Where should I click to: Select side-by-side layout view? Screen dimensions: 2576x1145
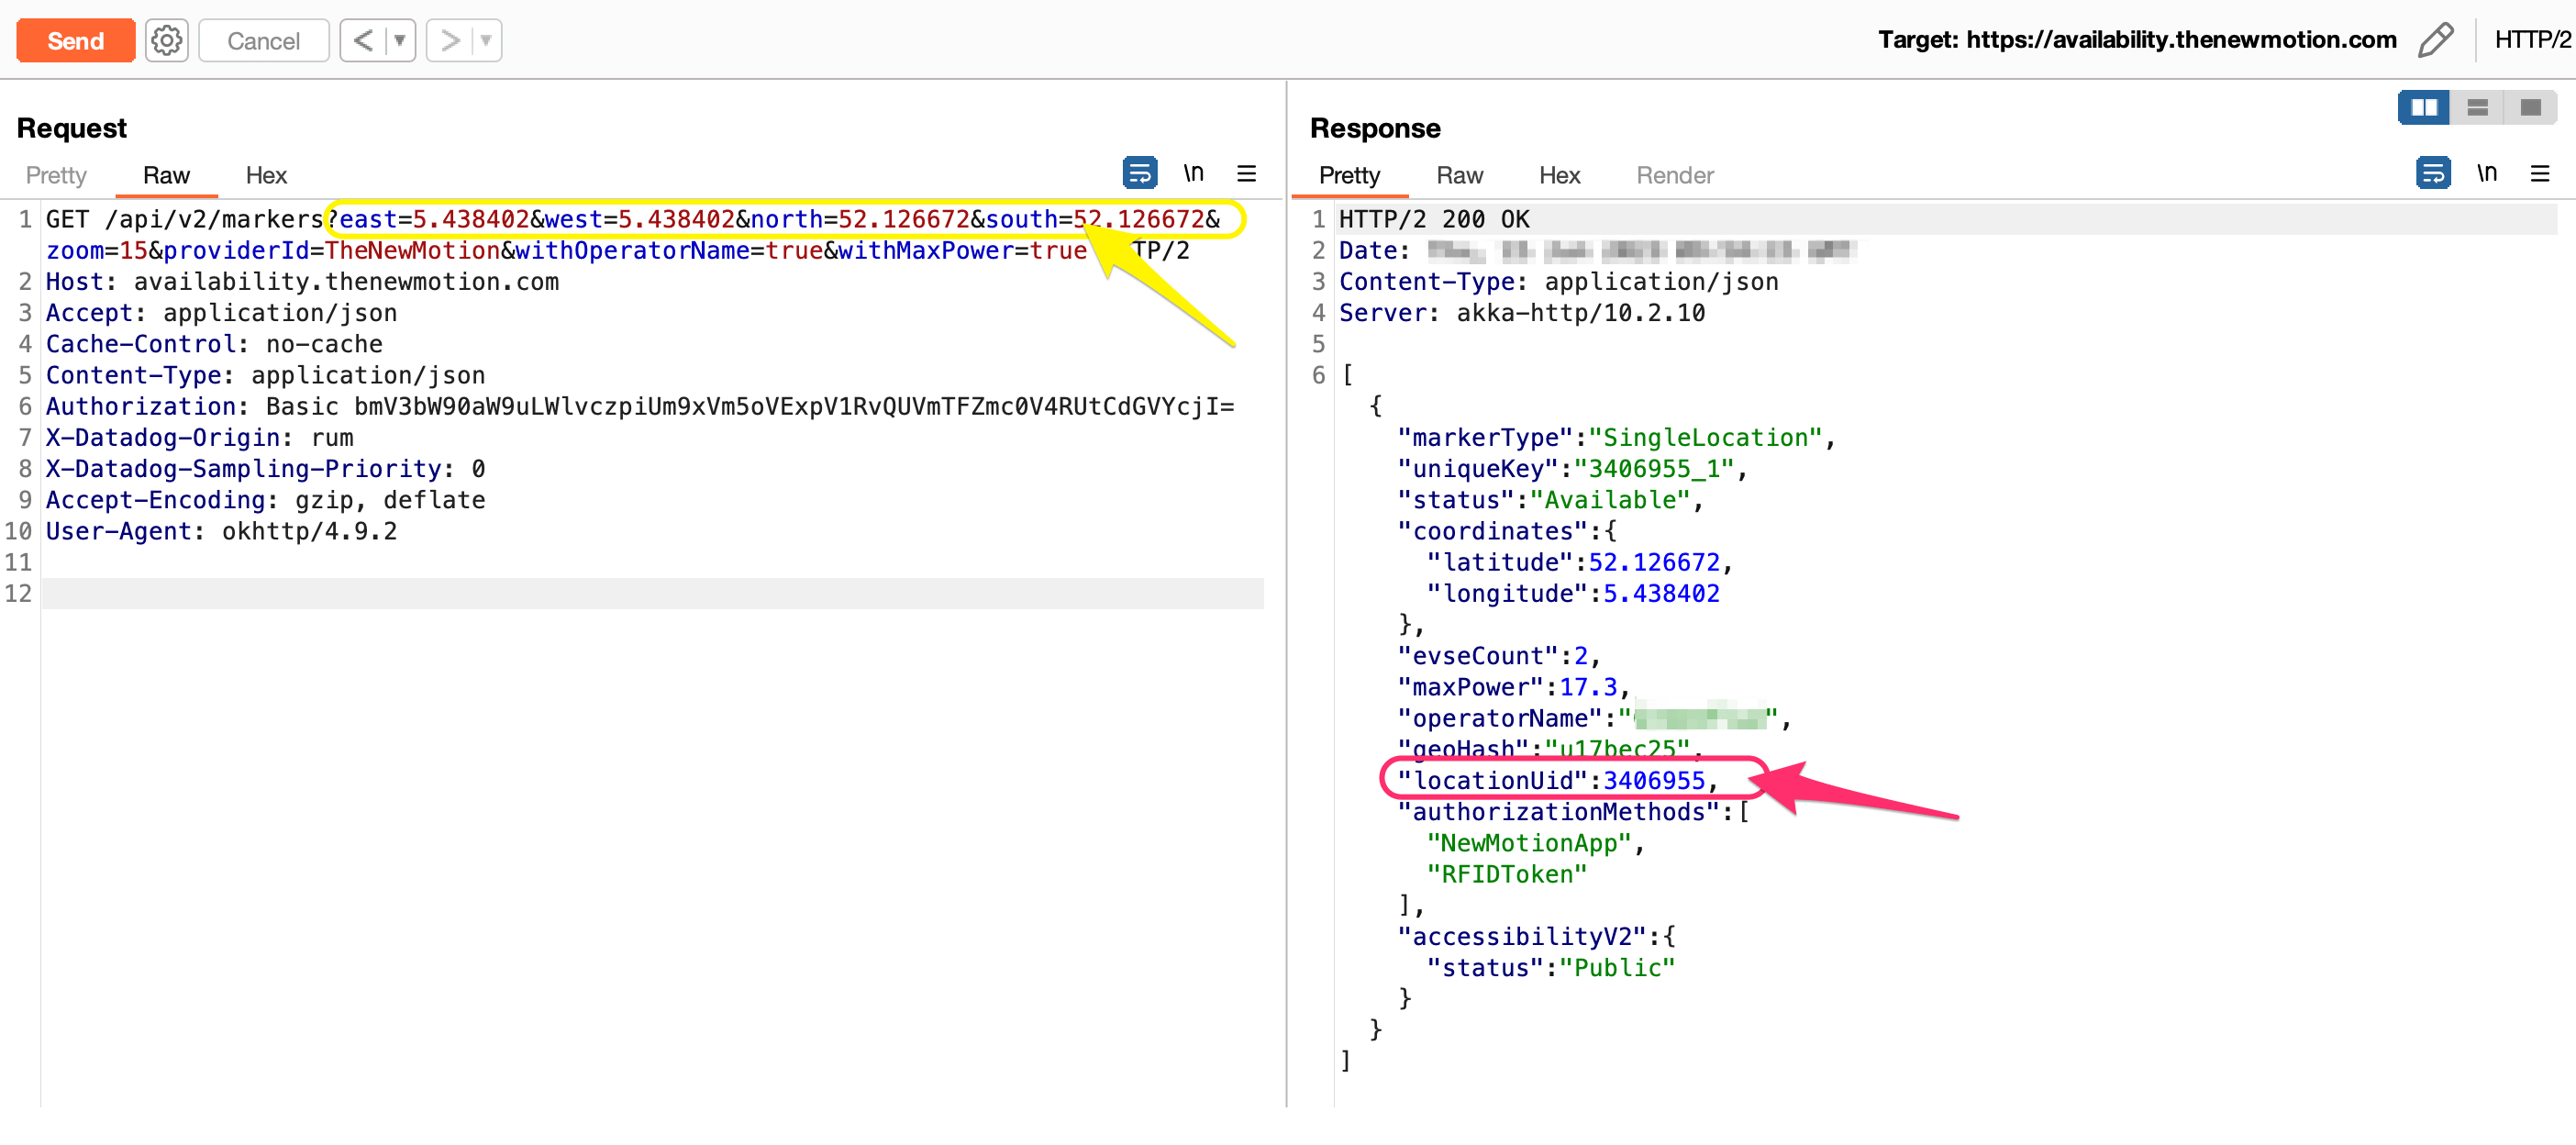click(x=2423, y=107)
